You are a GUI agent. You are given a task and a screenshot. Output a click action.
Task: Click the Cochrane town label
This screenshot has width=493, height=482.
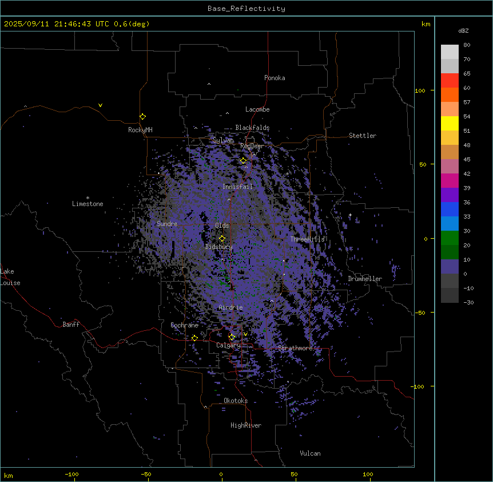184,325
